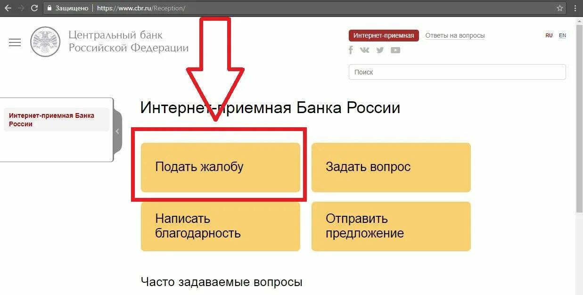Click the Часто задаваемые вопросы heading

pyautogui.click(x=222, y=282)
